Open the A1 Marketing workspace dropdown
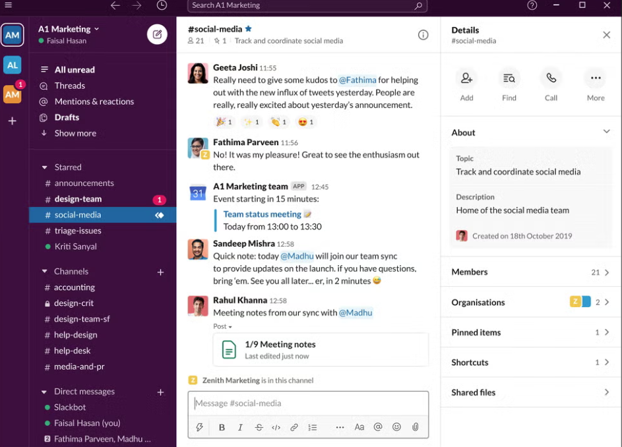Screen dimensions: 622x447 pos(68,29)
